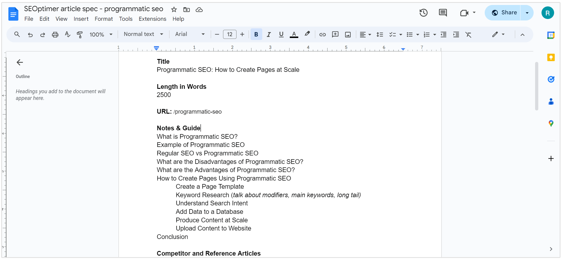Click the insert link icon
Image resolution: width=562 pixels, height=260 pixels.
322,35
